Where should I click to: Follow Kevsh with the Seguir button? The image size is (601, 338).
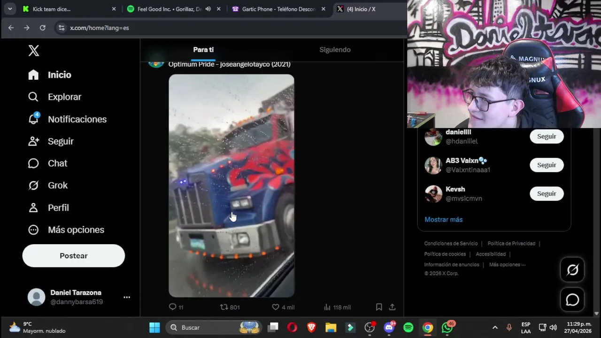pos(547,194)
